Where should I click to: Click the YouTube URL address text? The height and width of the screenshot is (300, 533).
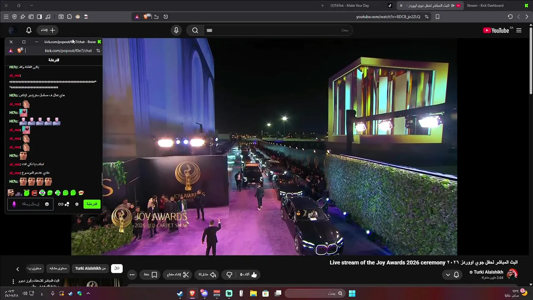388,17
